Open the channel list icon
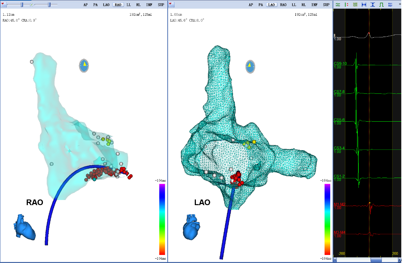The height and width of the screenshot is (263, 402). (x=355, y=4)
